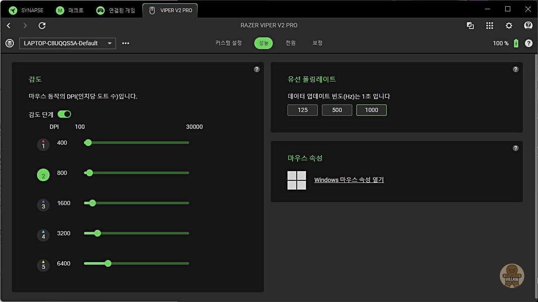The height and width of the screenshot is (302, 538).
Task: Click the refresh icon
Action: (42, 26)
